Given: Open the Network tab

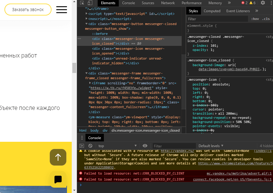Looking at the screenshot, I should pyautogui.click(x=168, y=3).
